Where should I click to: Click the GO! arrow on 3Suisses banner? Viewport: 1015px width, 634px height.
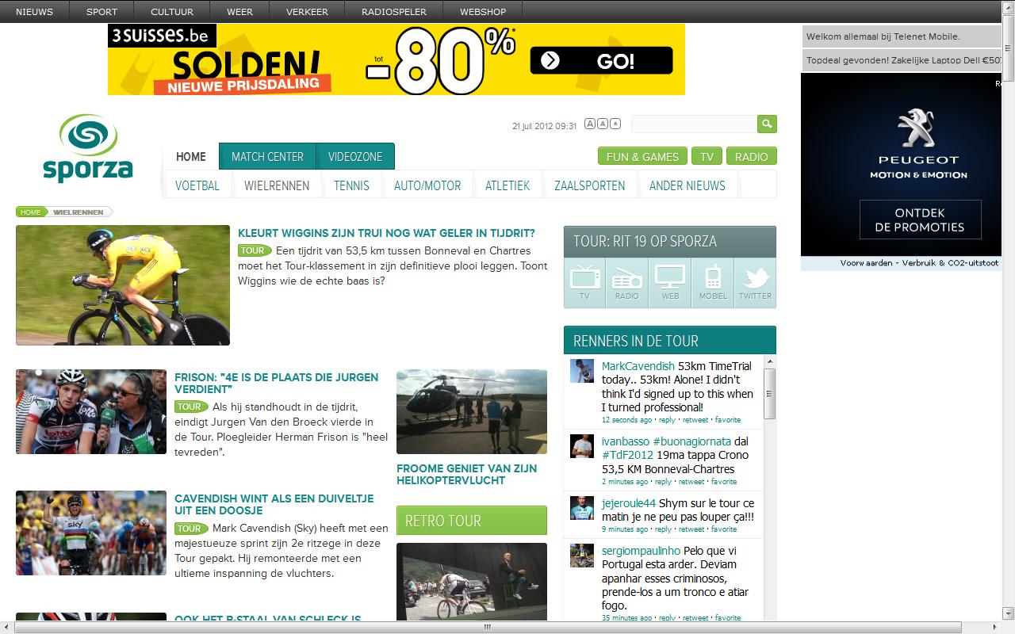[x=601, y=61]
